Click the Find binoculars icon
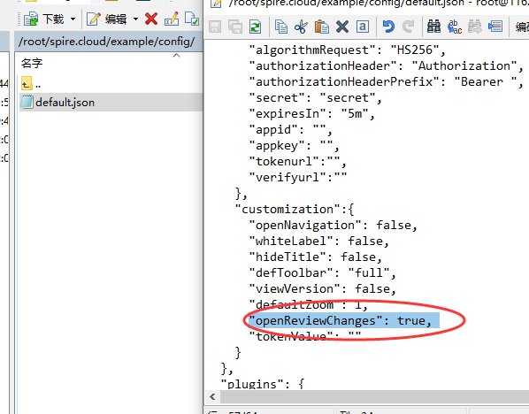 coord(433,27)
